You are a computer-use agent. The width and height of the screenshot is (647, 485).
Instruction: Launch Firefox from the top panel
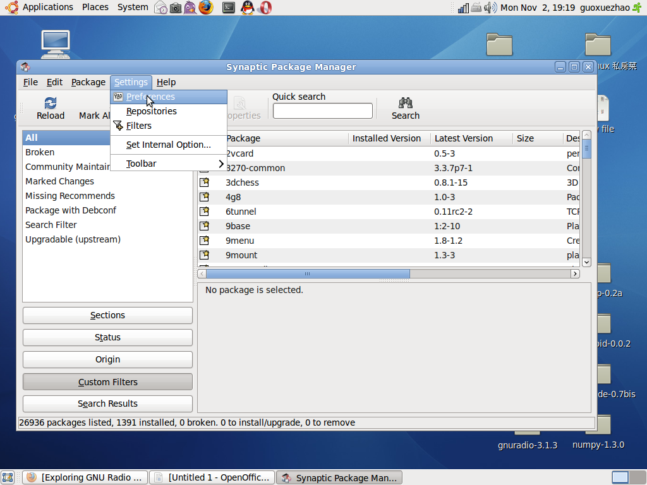(206, 8)
